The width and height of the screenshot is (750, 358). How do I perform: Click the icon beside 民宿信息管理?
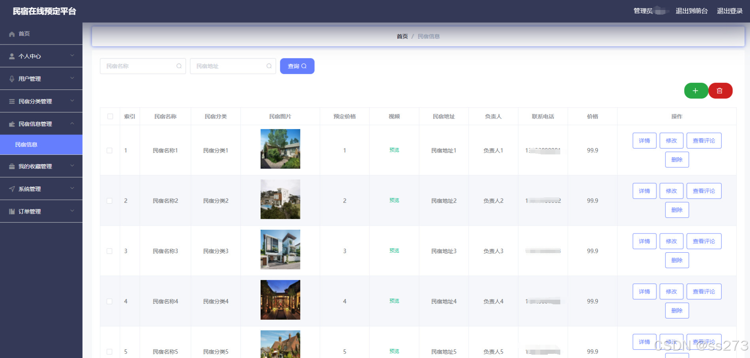tap(12, 124)
